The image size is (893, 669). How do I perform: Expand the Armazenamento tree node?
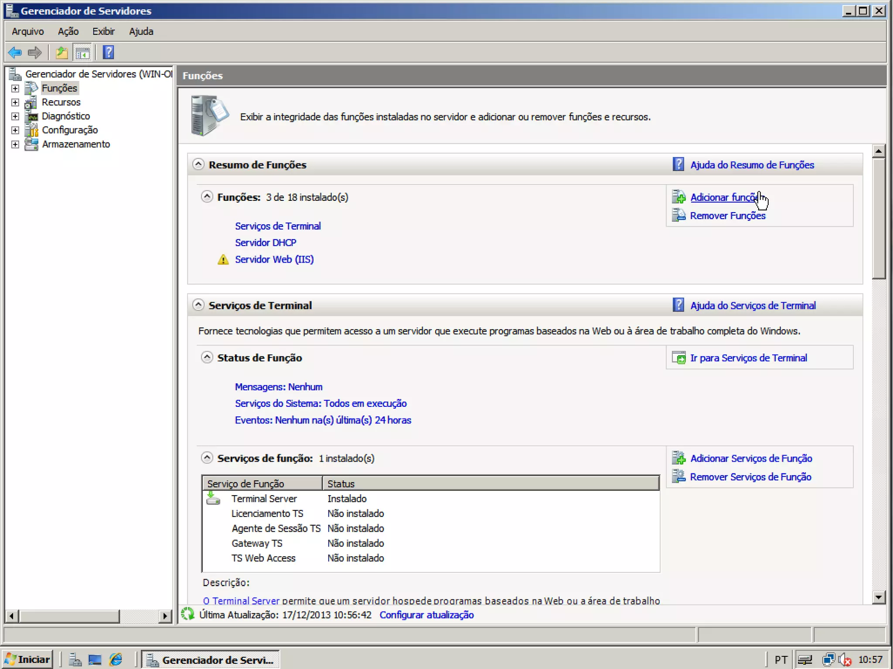click(15, 144)
